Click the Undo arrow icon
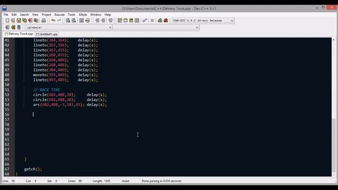The image size is (338, 190). [x=53, y=21]
